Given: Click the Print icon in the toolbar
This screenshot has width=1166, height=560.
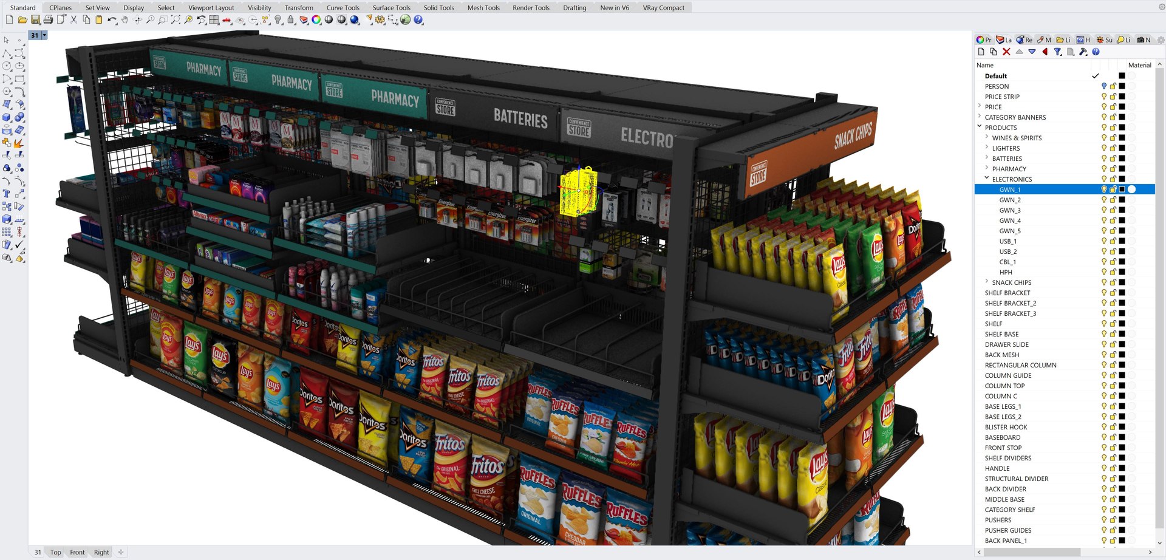Looking at the screenshot, I should coord(48,20).
